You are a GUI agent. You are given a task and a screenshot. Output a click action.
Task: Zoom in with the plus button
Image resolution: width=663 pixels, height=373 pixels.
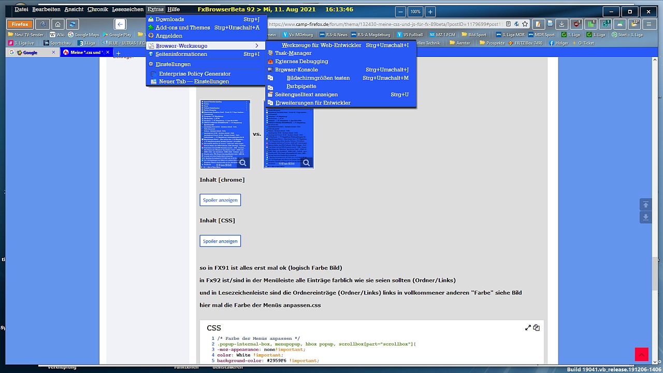tap(430, 11)
